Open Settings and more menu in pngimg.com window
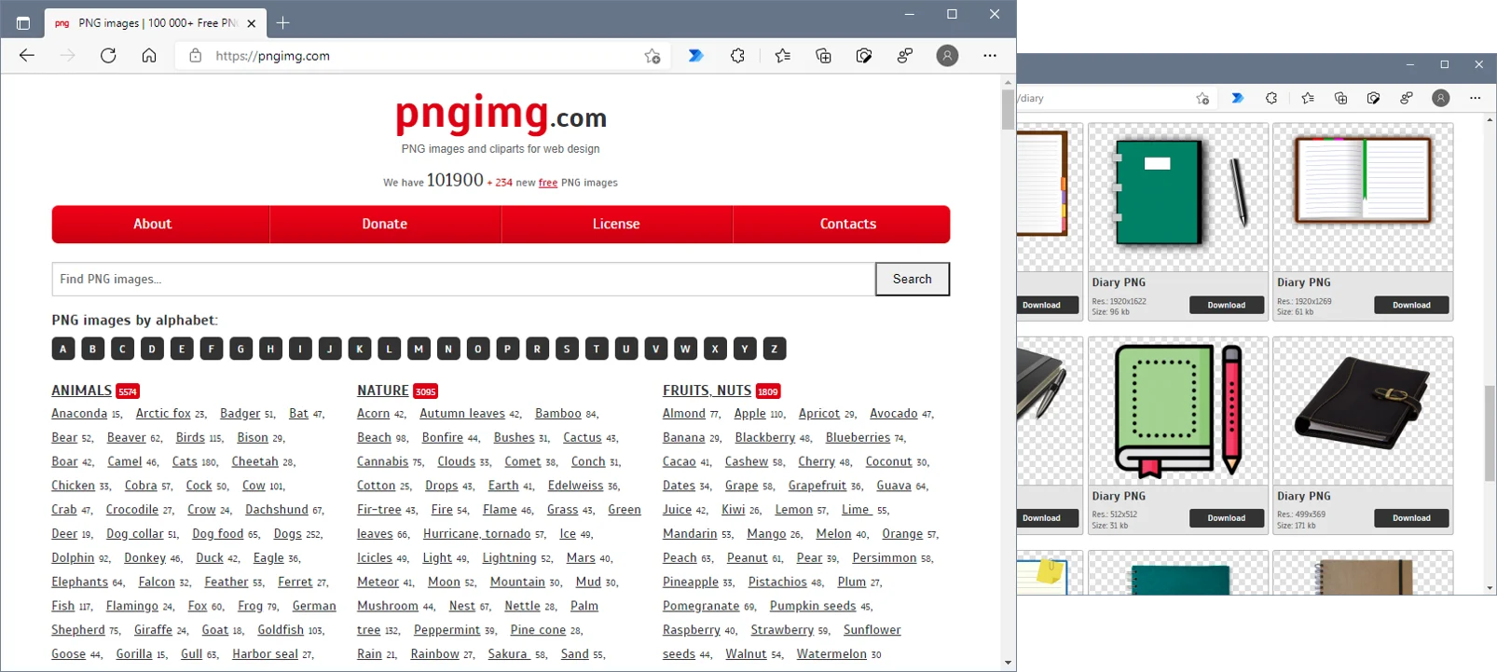 tap(990, 56)
